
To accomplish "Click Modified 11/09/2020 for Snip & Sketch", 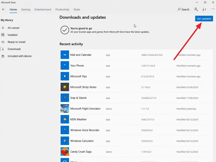I will 187,98.
